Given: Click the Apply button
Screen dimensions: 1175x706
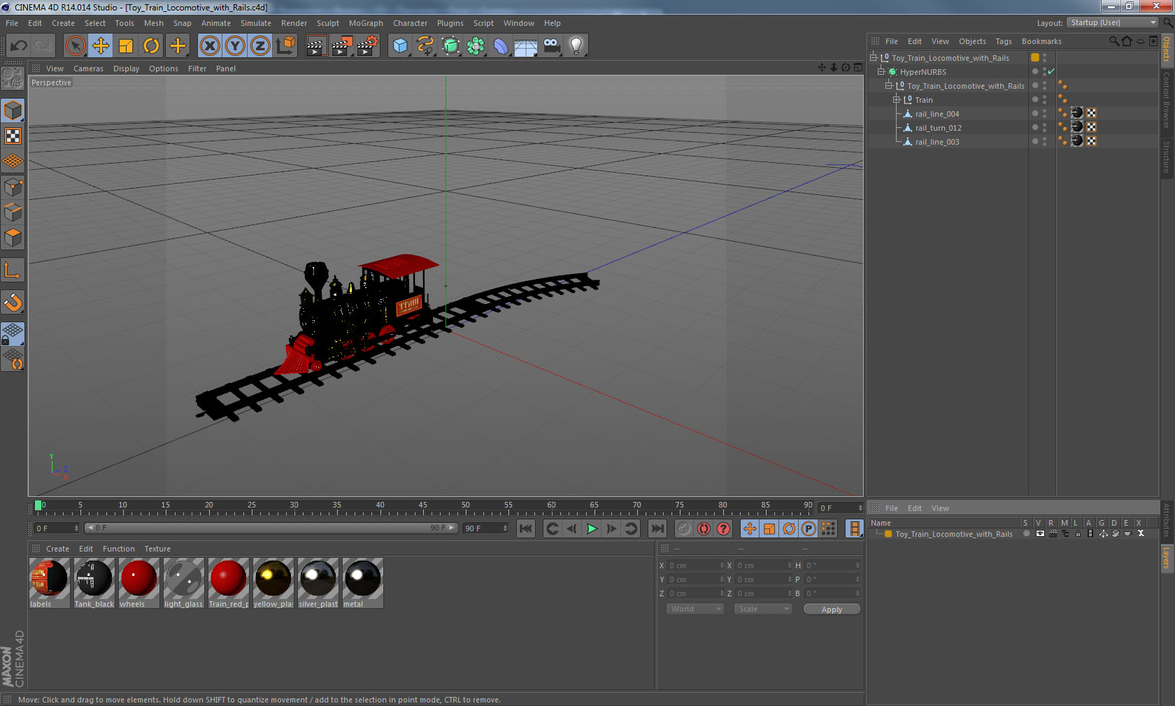Looking at the screenshot, I should pyautogui.click(x=832, y=610).
